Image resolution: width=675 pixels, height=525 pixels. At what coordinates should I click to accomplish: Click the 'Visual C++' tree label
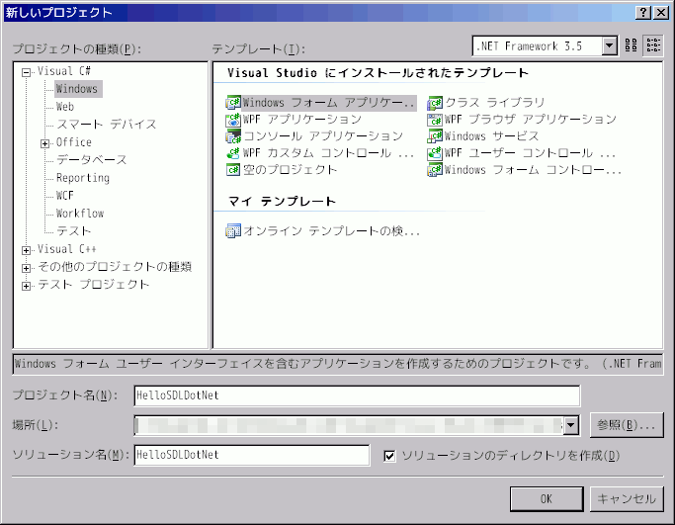(x=67, y=249)
